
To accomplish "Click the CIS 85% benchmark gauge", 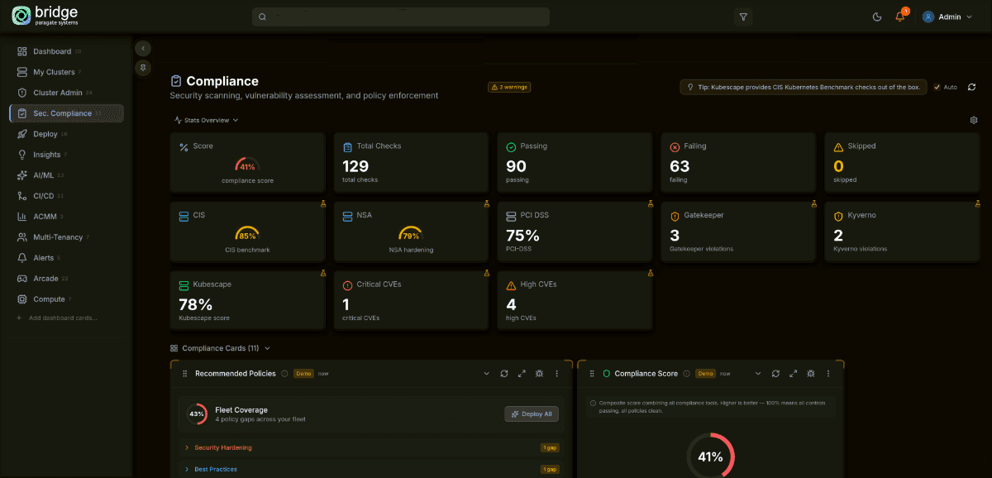I will pos(247,235).
